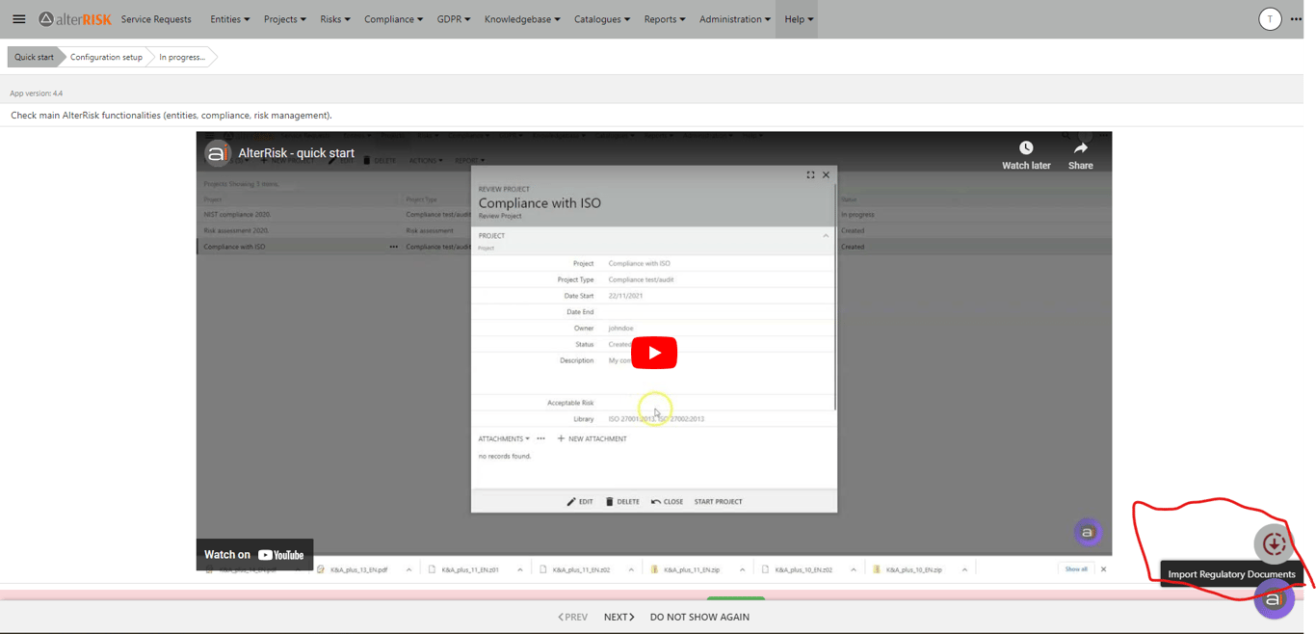Image resolution: width=1316 pixels, height=634 pixels.
Task: Click the app version 4.4 link
Action: click(x=58, y=93)
